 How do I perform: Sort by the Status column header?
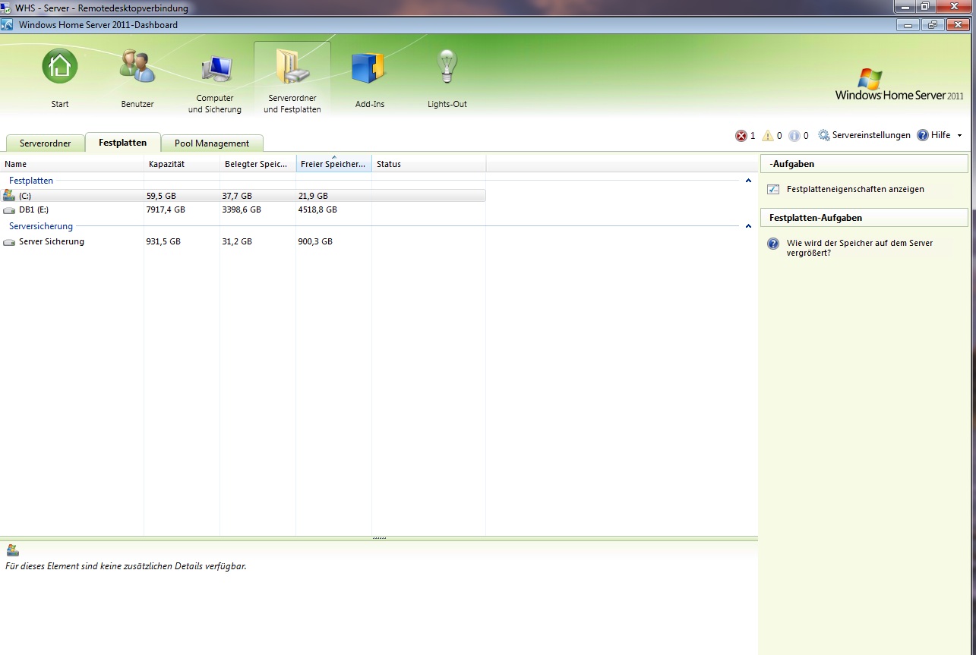click(429, 164)
